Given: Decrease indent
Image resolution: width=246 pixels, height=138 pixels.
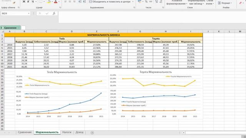Looking at the screenshot, I should click(x=80, y=2).
